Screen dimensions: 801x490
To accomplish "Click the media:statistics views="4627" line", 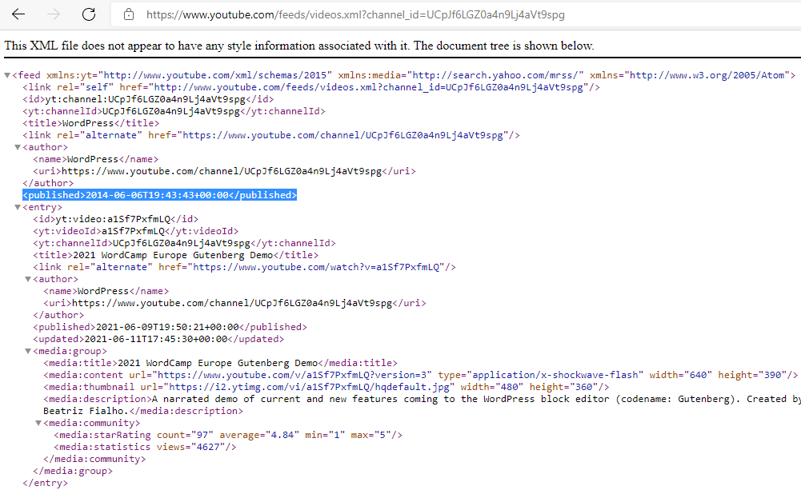I will [x=145, y=447].
